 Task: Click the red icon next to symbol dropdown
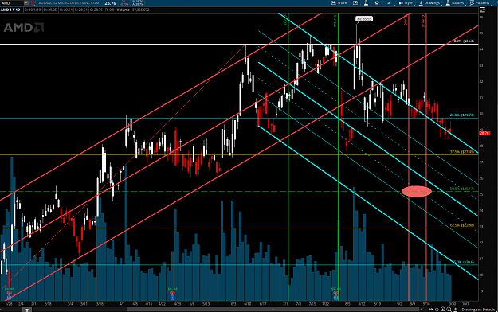click(x=33, y=3)
